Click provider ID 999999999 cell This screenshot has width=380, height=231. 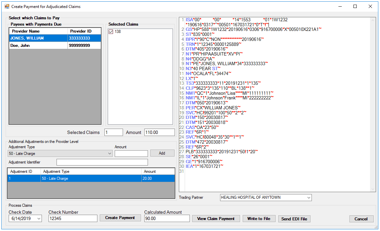[84, 45]
